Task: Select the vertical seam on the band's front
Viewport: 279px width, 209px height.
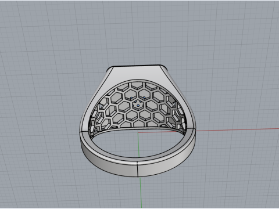Action: [137, 170]
